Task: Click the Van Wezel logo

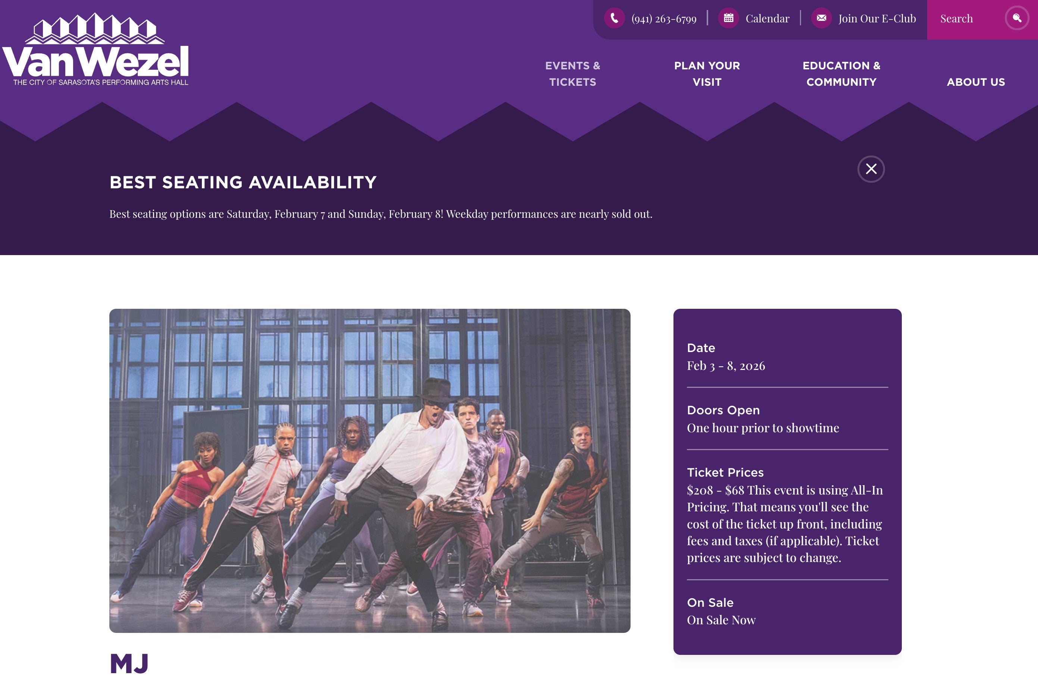Action: tap(96, 50)
